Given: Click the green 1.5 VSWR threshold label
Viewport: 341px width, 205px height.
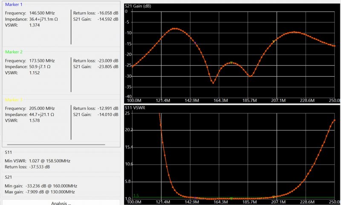Looking at the screenshot, I should [136, 196].
